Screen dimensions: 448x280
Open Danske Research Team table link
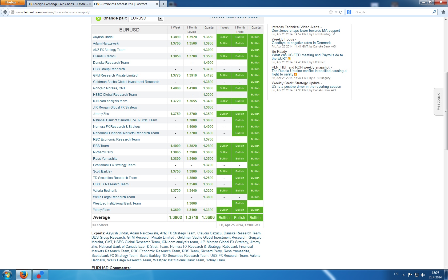click(x=111, y=63)
